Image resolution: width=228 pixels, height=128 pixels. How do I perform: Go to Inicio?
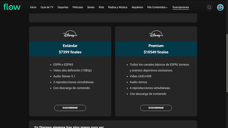click(x=33, y=7)
